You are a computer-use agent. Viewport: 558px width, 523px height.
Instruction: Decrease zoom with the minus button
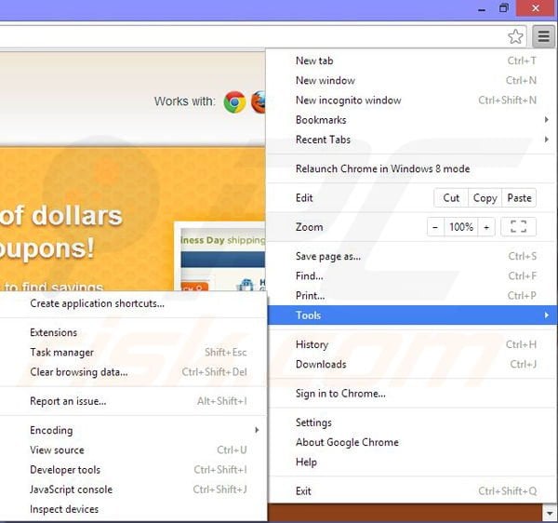click(435, 227)
